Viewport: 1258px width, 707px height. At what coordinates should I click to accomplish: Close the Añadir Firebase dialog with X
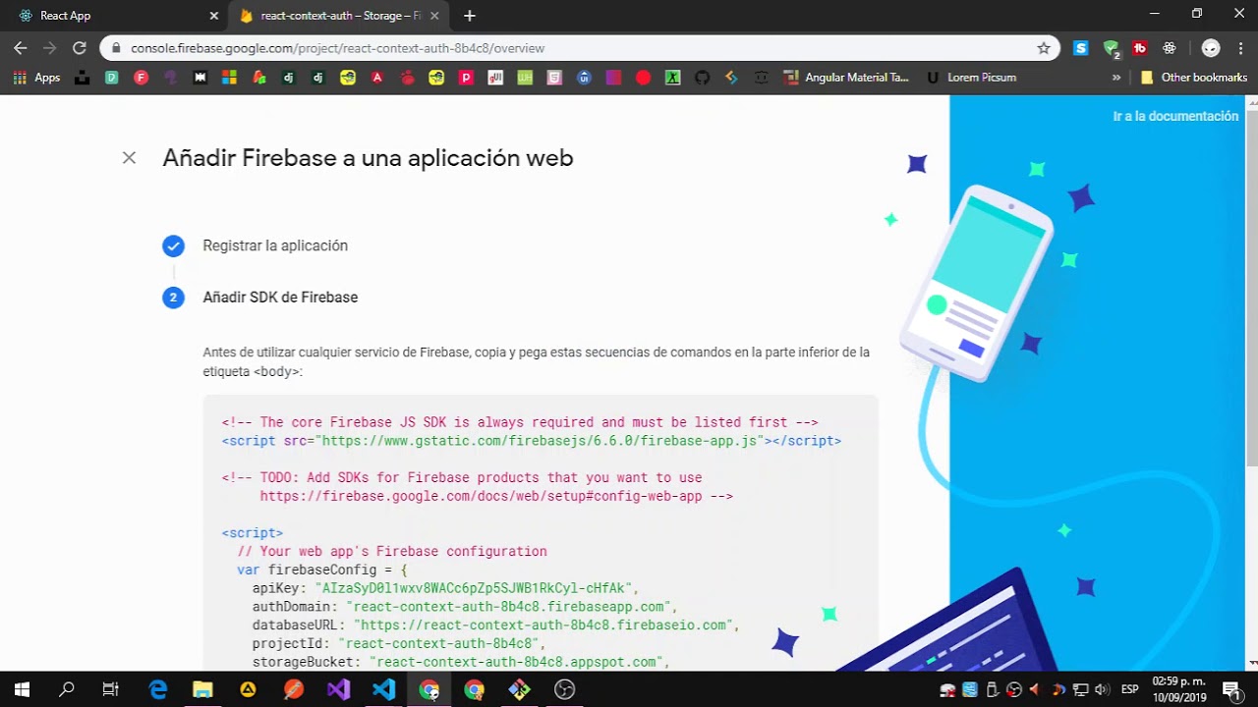[129, 158]
